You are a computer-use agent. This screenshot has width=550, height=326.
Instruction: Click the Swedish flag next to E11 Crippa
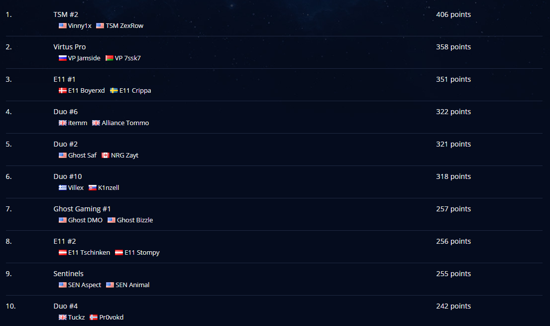point(113,90)
